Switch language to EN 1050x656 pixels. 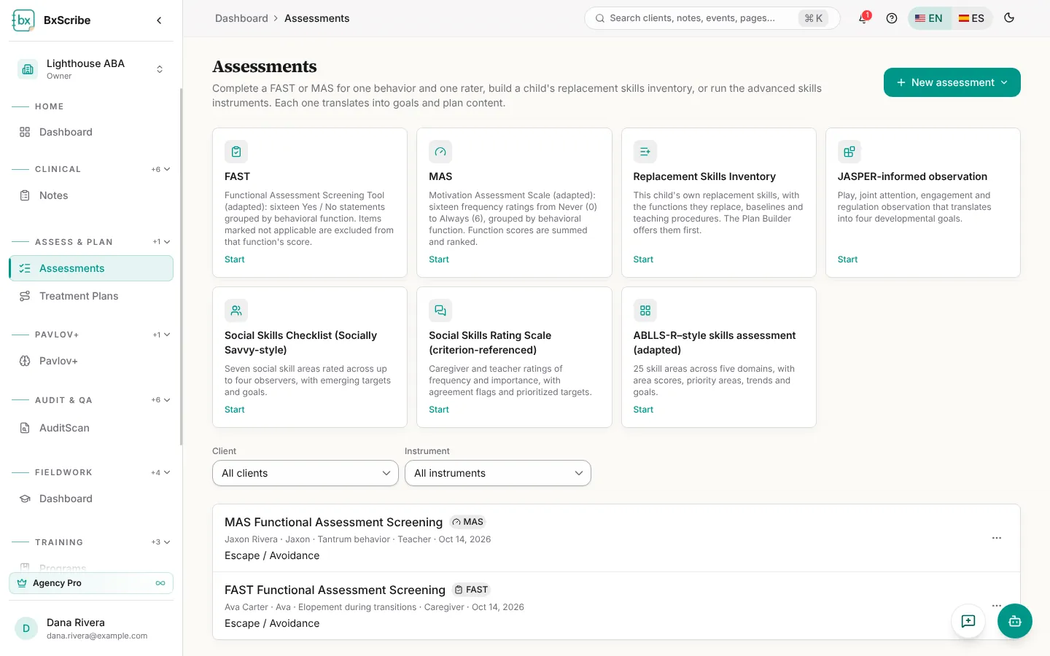(x=929, y=18)
